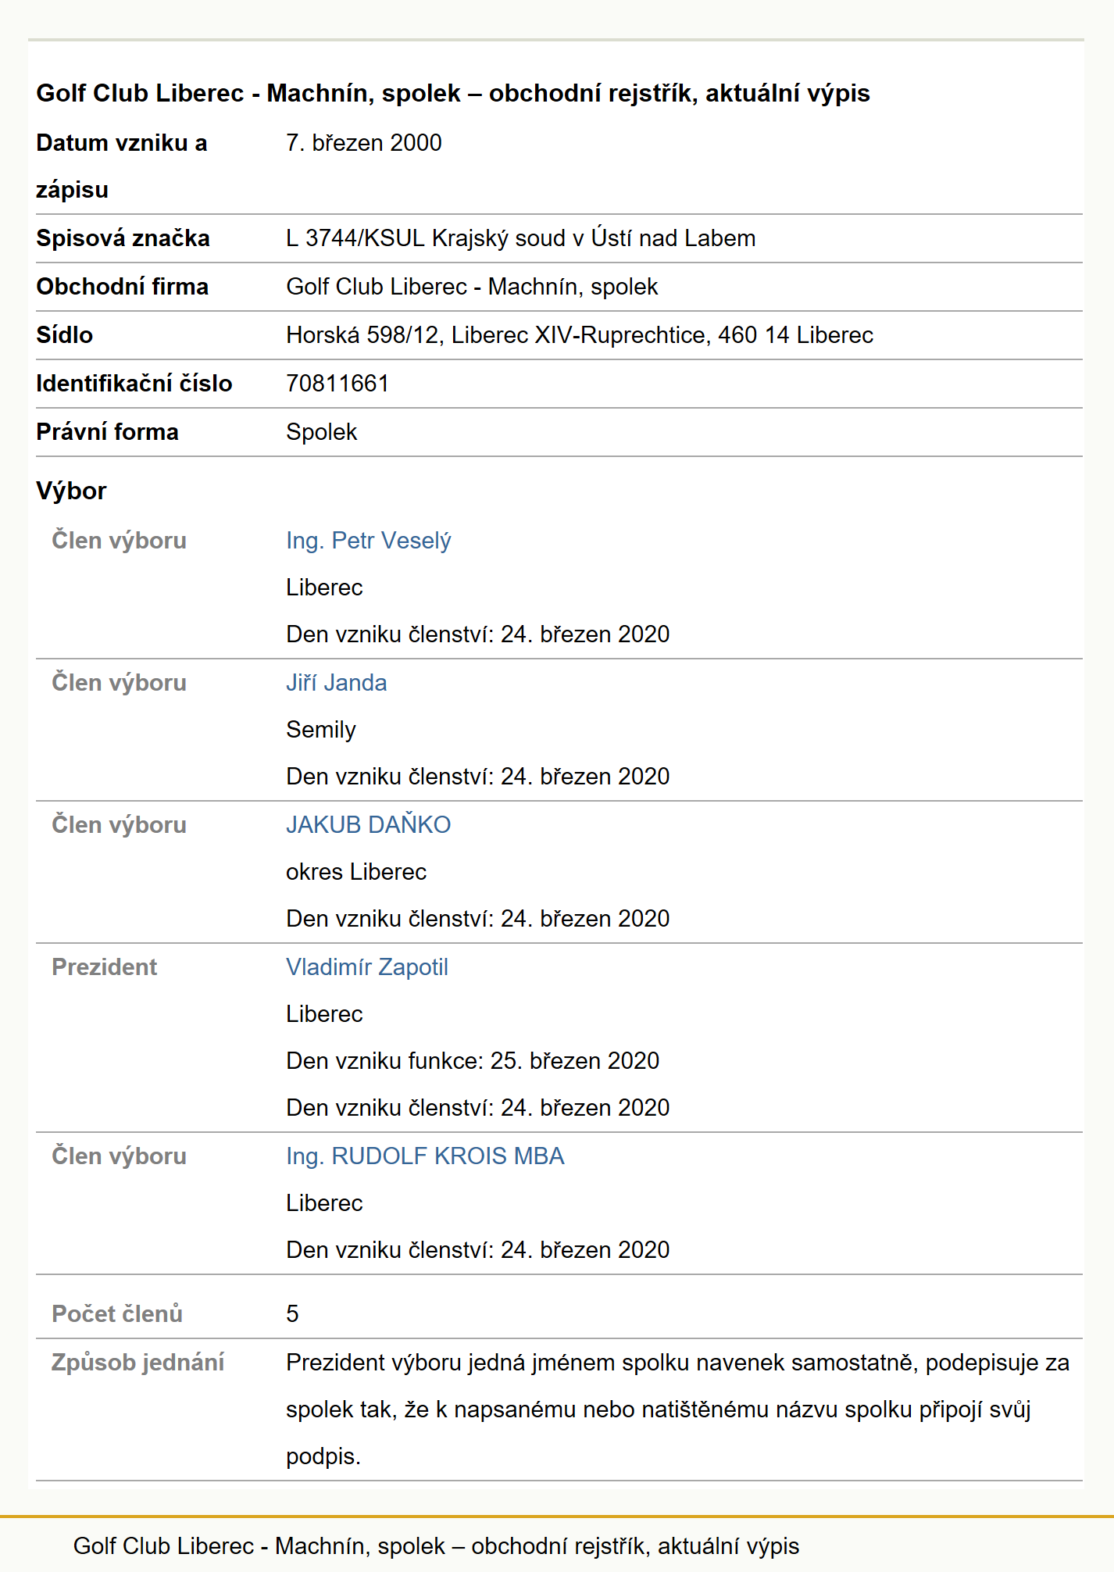1114x1572 pixels.
Task: Open the Ing. RUDOLF KROIS MBA link
Action: (x=425, y=1156)
